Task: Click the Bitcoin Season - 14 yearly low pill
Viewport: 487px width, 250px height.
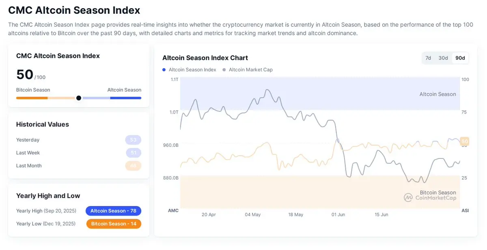Action: (x=114, y=224)
